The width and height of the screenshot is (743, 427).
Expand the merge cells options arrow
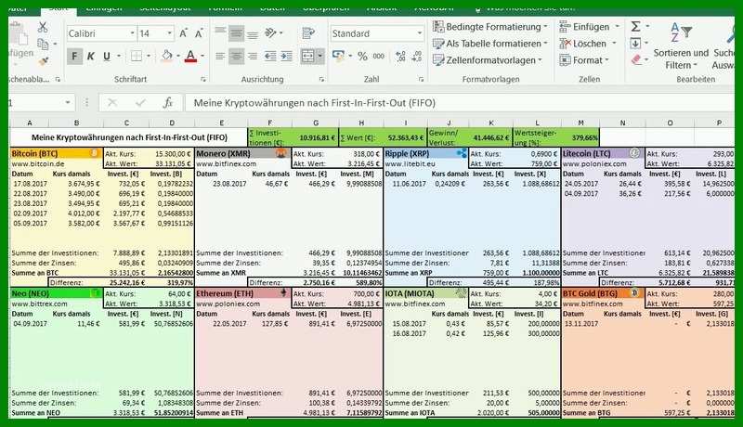320,57
